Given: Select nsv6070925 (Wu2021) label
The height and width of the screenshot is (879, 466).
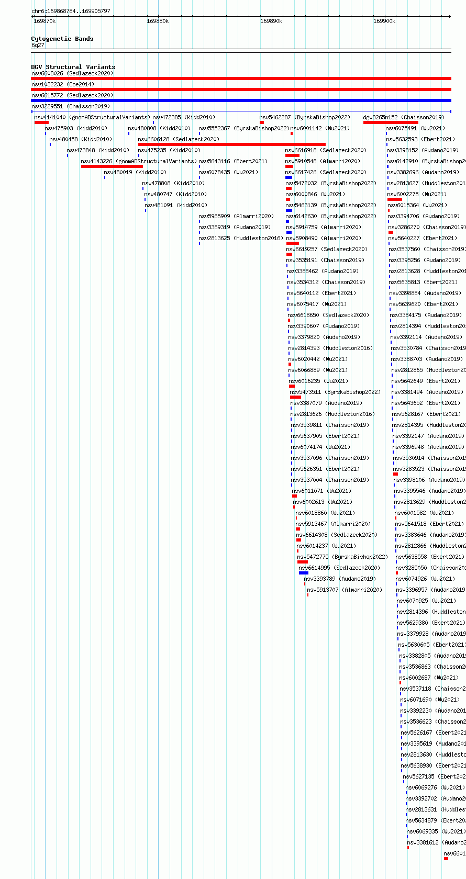Looking at the screenshot, I should (x=426, y=601).
